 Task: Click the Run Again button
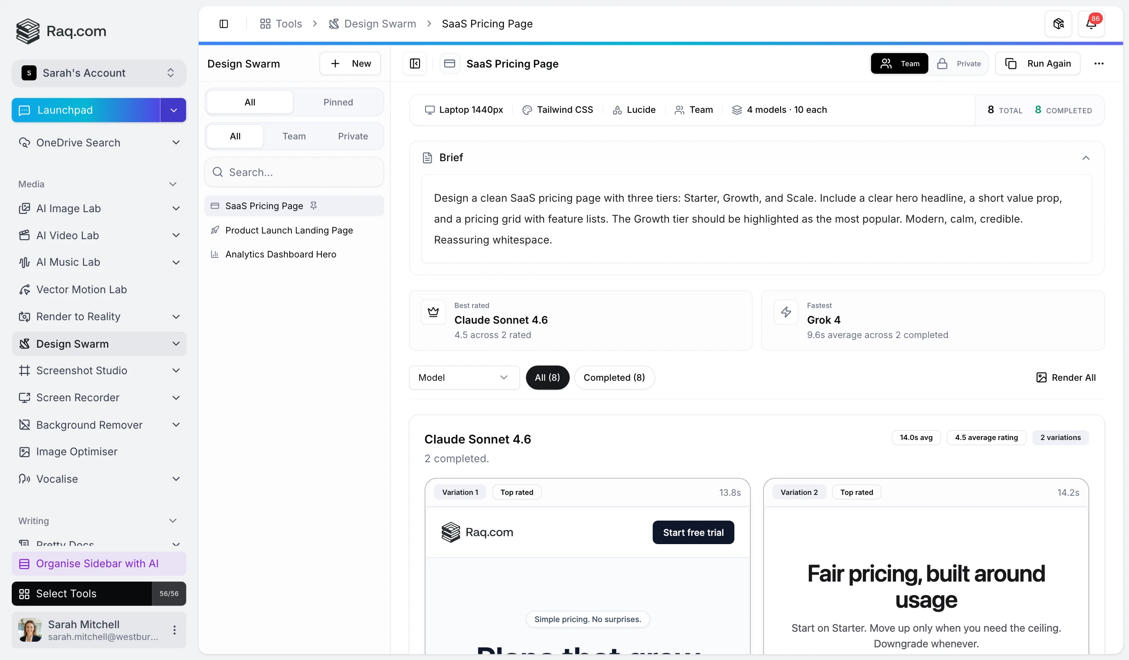1038,63
